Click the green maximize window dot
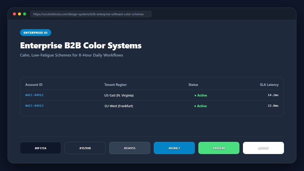 [x=25, y=14]
